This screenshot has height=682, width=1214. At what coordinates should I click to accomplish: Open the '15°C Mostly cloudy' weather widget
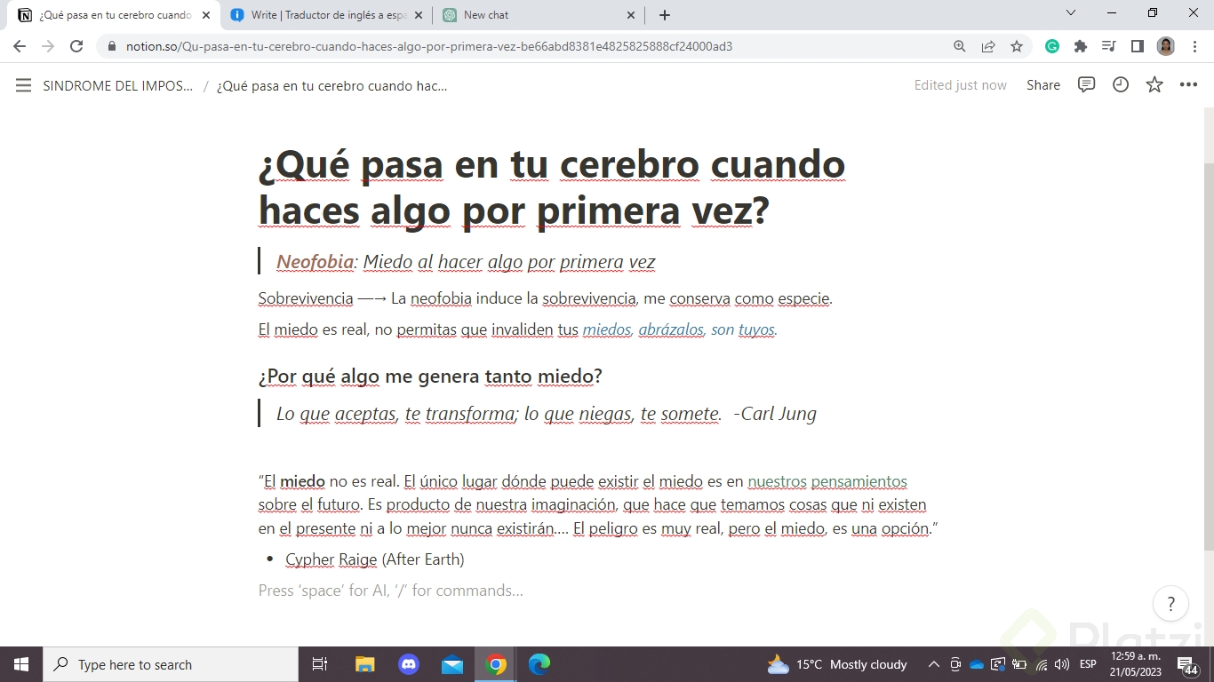837,664
